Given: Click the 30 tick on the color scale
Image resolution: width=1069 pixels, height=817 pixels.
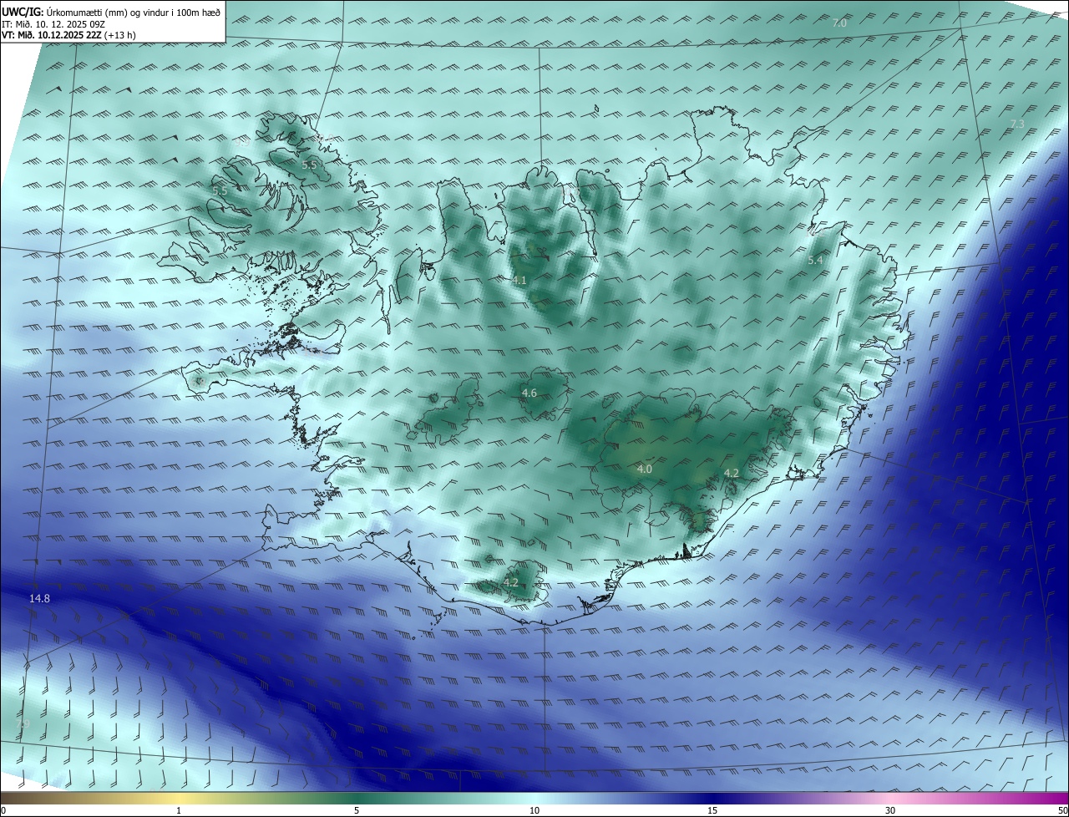Looking at the screenshot, I should click(x=890, y=810).
